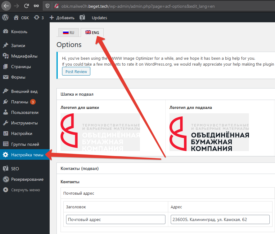Click the footer logo image thumbnail
The height and width of the screenshot is (234, 275).
(x=209, y=132)
